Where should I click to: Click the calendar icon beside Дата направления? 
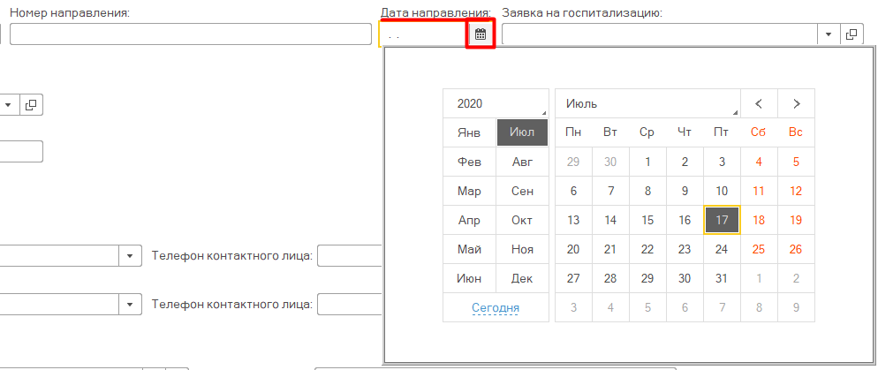point(480,34)
